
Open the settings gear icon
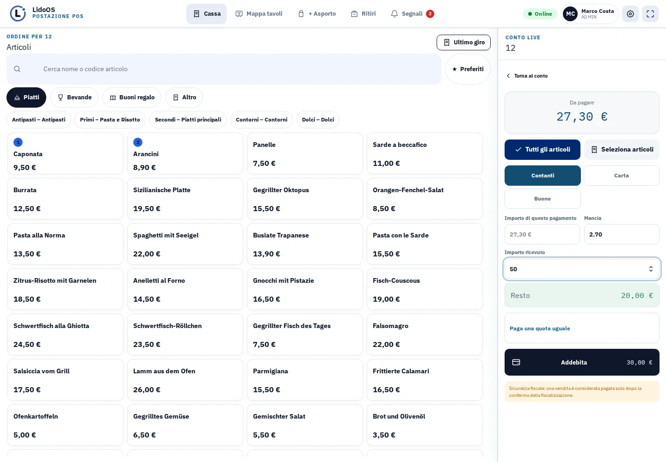pyautogui.click(x=630, y=14)
